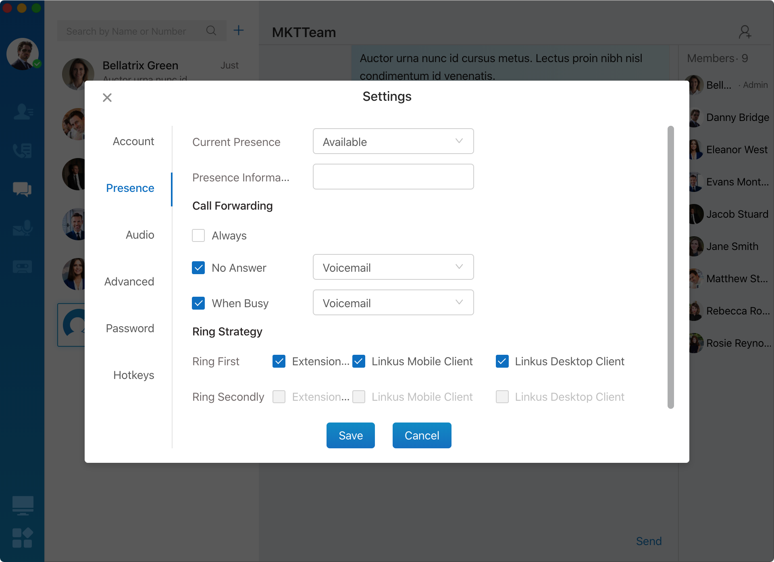Click the Presence Information text field
The width and height of the screenshot is (774, 562).
tap(393, 177)
